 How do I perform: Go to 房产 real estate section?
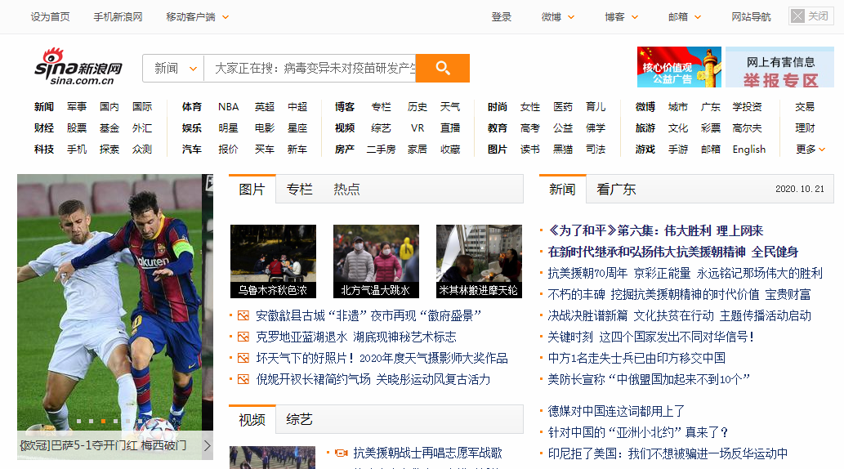(x=345, y=150)
